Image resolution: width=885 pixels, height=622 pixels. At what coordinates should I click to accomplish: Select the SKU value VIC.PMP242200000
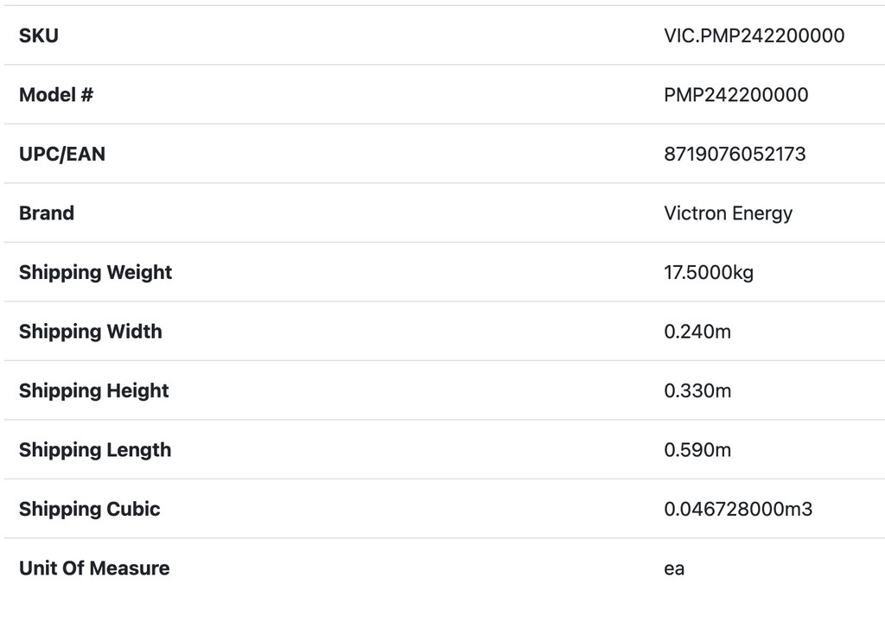pyautogui.click(x=754, y=35)
